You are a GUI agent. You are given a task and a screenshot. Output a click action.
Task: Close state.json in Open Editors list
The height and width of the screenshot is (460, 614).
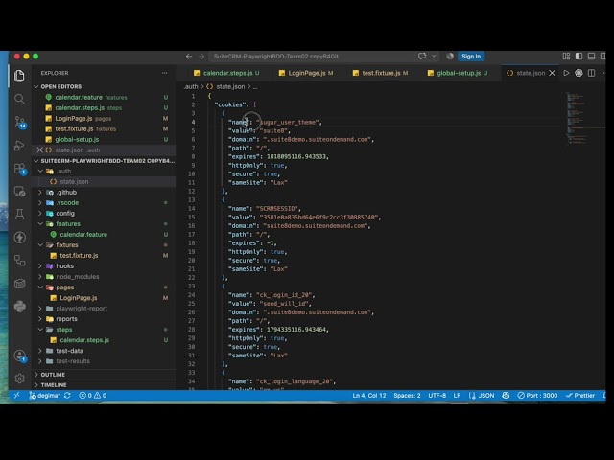pyautogui.click(x=39, y=149)
